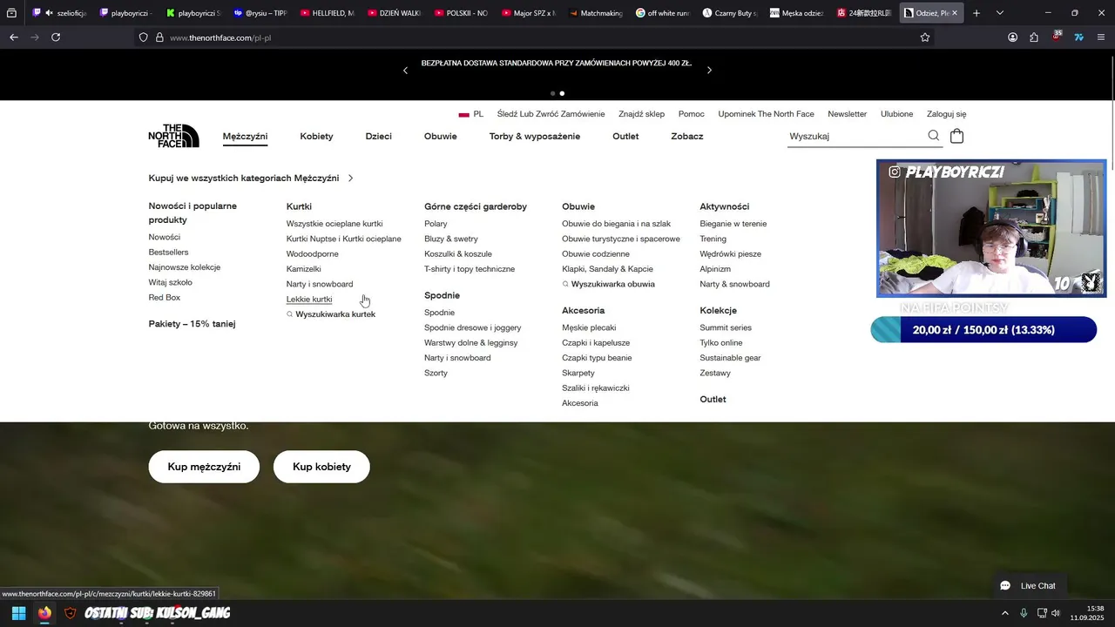Viewport: 1115px width, 627px height.
Task: Open Pakiety – 15% taniej link
Action: click(193, 324)
